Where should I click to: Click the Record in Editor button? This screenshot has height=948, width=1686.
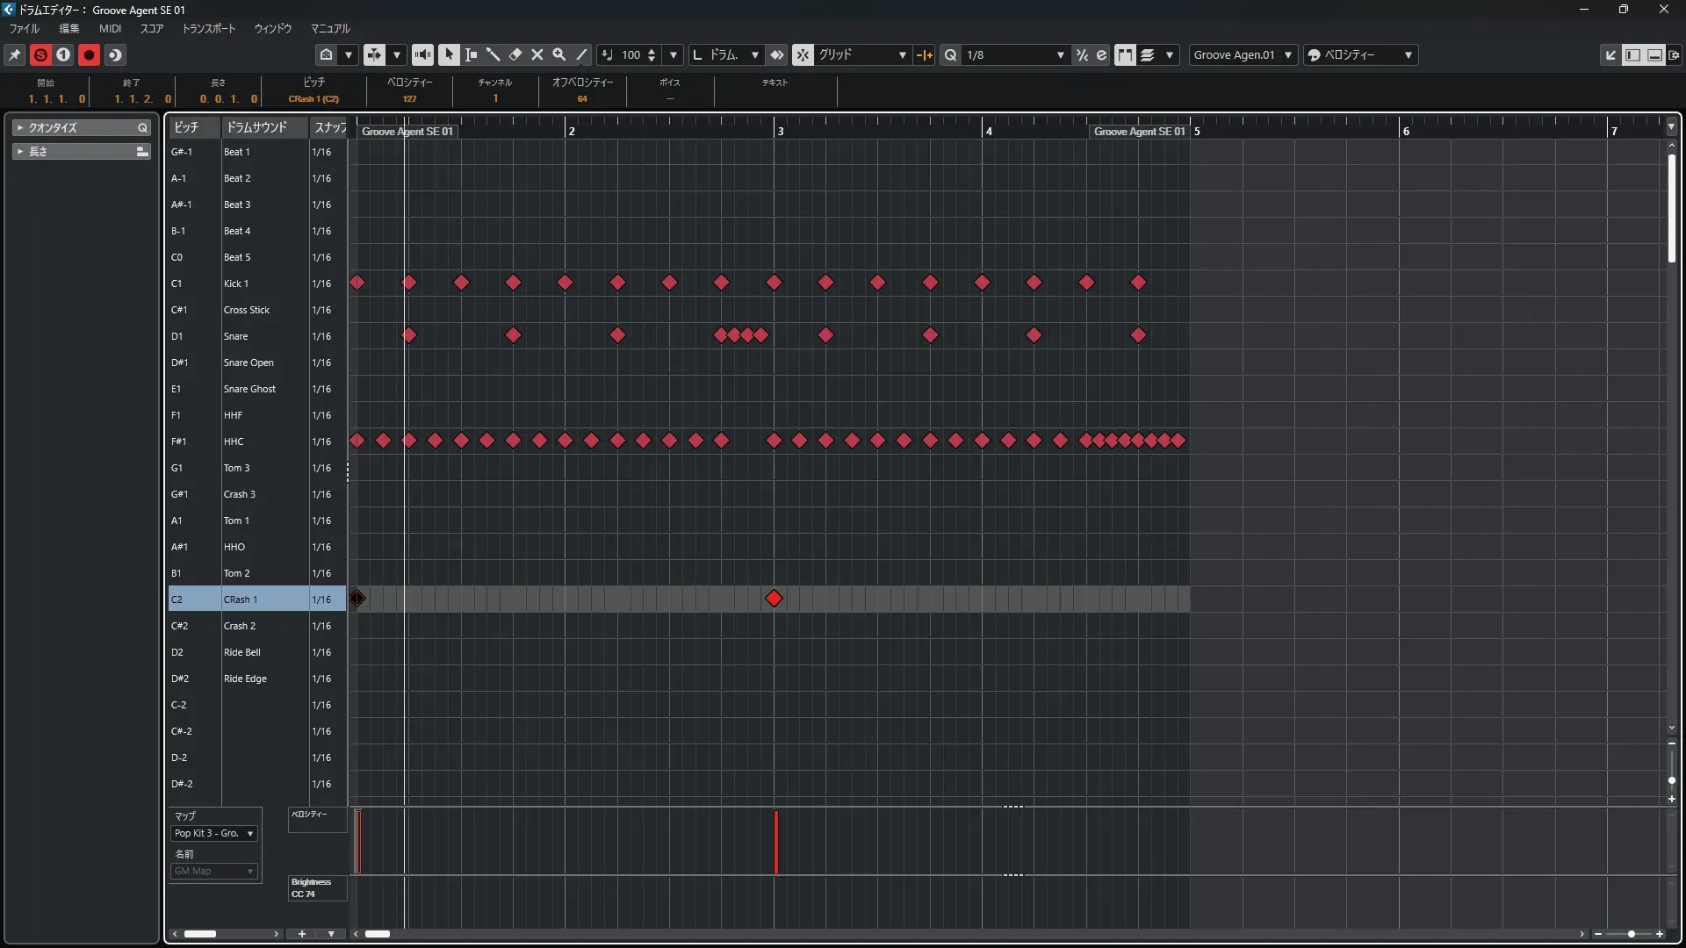click(x=89, y=54)
